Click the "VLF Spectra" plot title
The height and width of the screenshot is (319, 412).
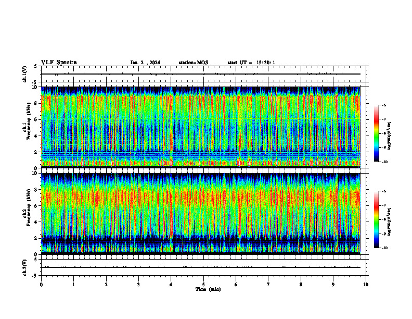click(59, 63)
